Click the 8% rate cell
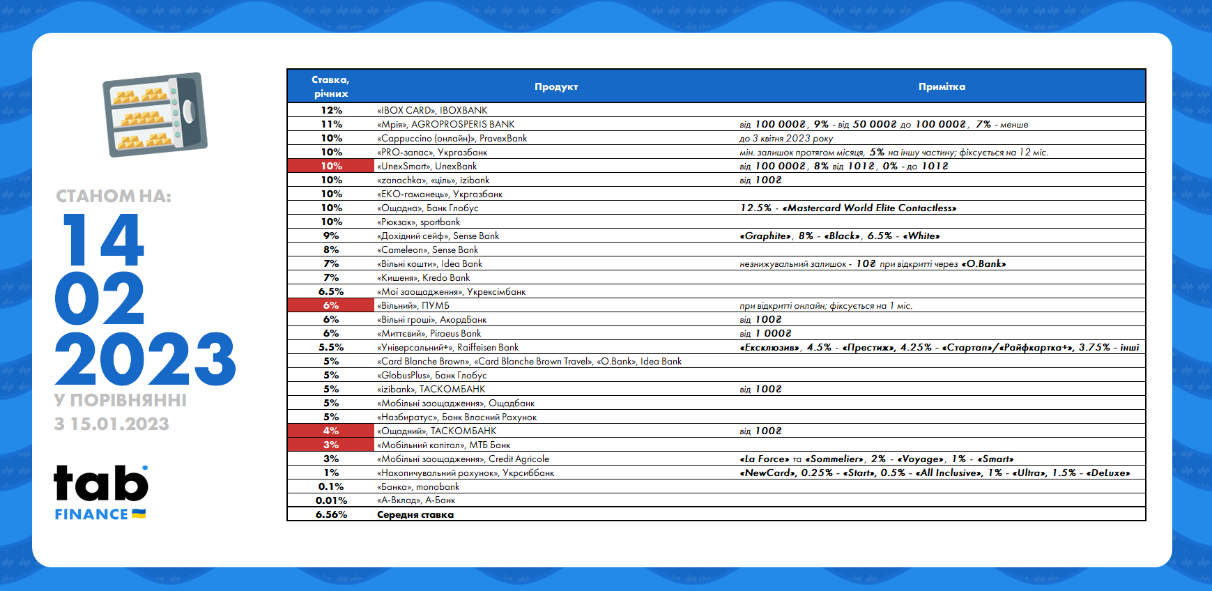 (x=331, y=250)
